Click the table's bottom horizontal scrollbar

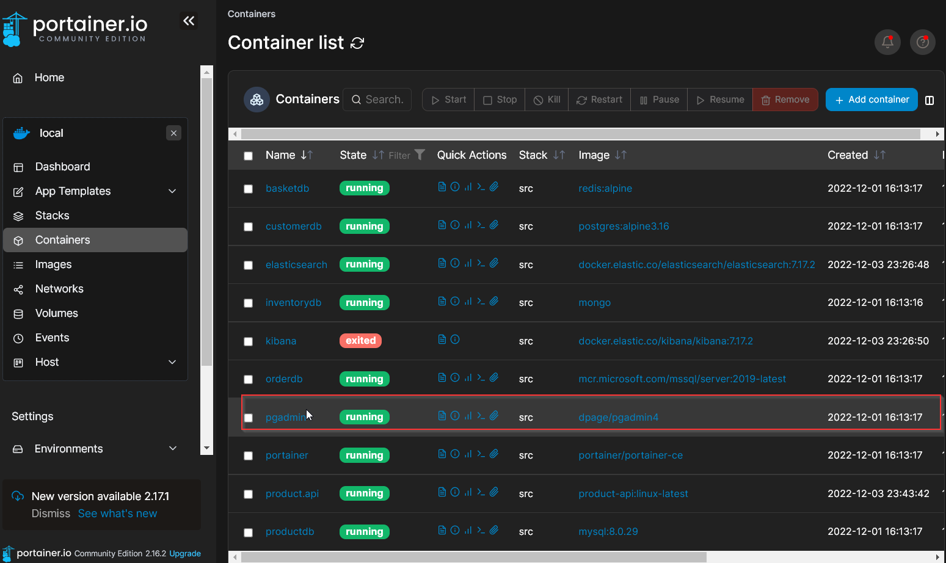474,557
